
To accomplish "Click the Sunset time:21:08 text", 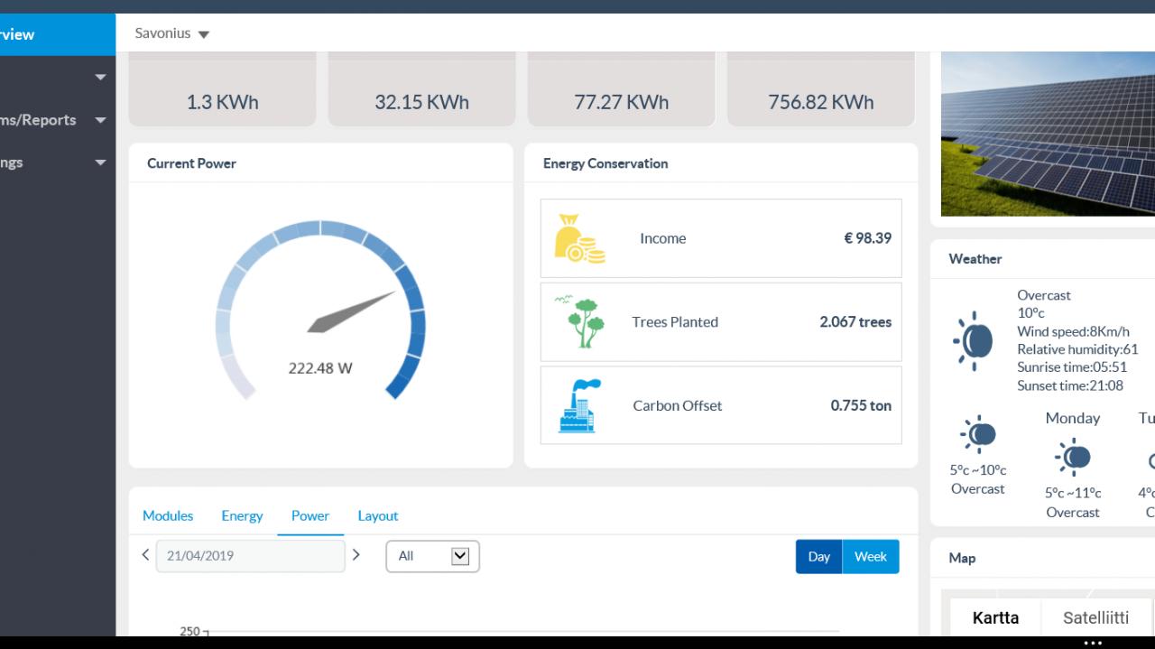I will coord(1070,385).
